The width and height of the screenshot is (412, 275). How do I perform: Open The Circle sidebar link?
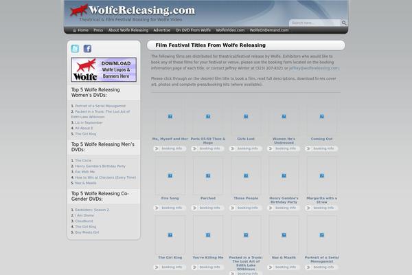coord(83,160)
